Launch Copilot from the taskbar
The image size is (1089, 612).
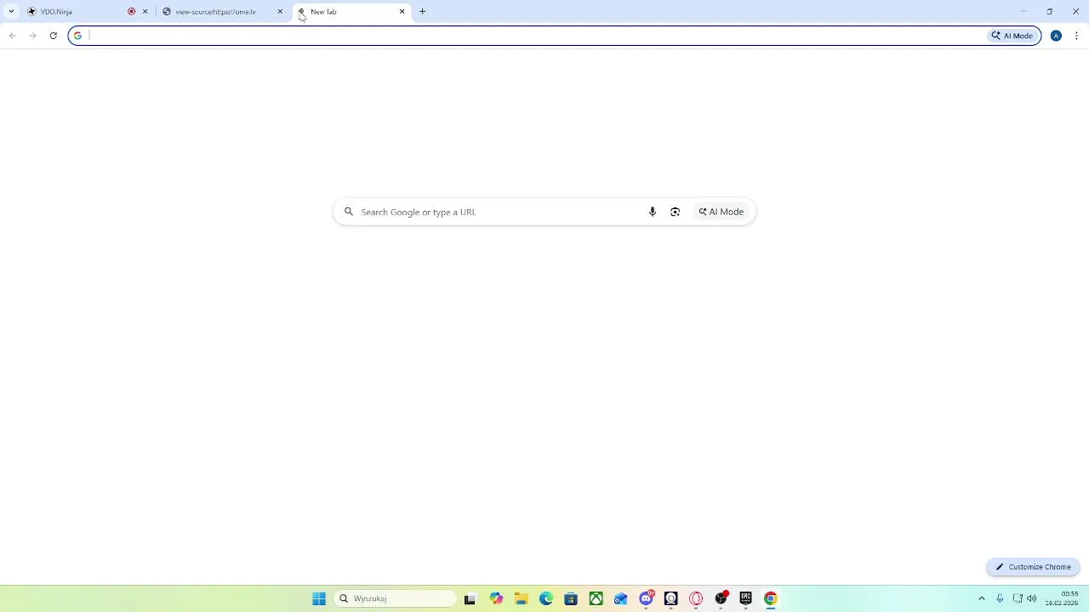496,598
